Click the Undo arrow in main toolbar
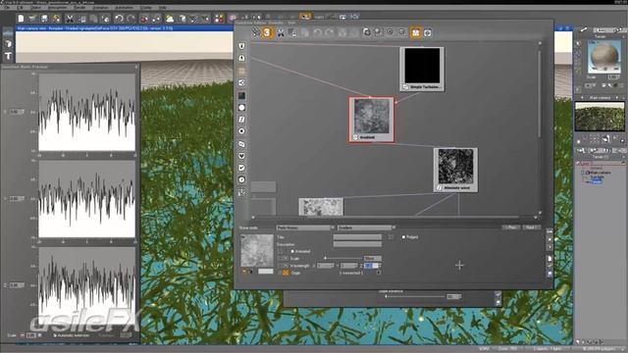Image resolution: width=628 pixels, height=353 pixels. 119,19
